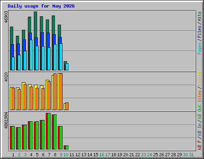
Task: Select the green kB Out bar for day 7
Action: [x=49, y=131]
